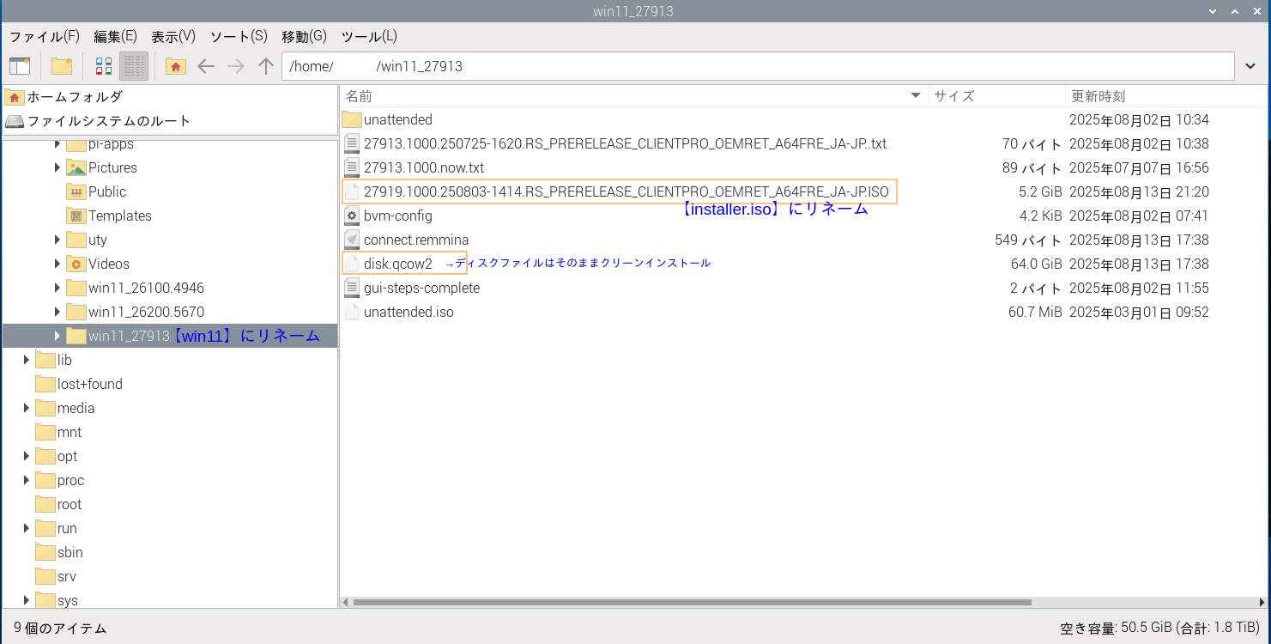Select the unattended folder icon
The height and width of the screenshot is (644, 1271).
[351, 119]
